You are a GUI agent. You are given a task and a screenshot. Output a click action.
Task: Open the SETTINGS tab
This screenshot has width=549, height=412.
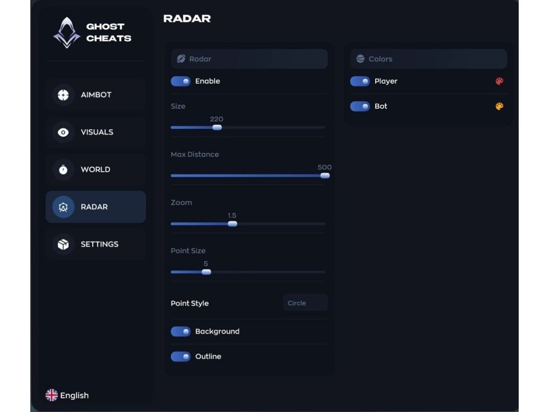(96, 244)
